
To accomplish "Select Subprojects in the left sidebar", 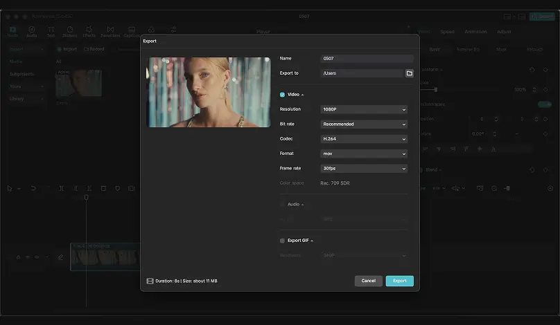I will [21, 74].
